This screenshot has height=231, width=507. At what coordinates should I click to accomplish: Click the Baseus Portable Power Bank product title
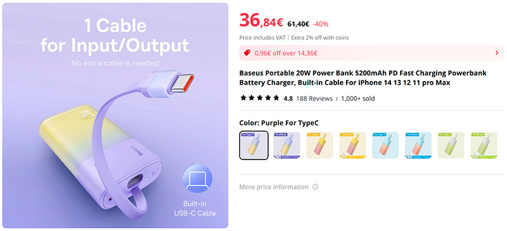click(x=363, y=78)
